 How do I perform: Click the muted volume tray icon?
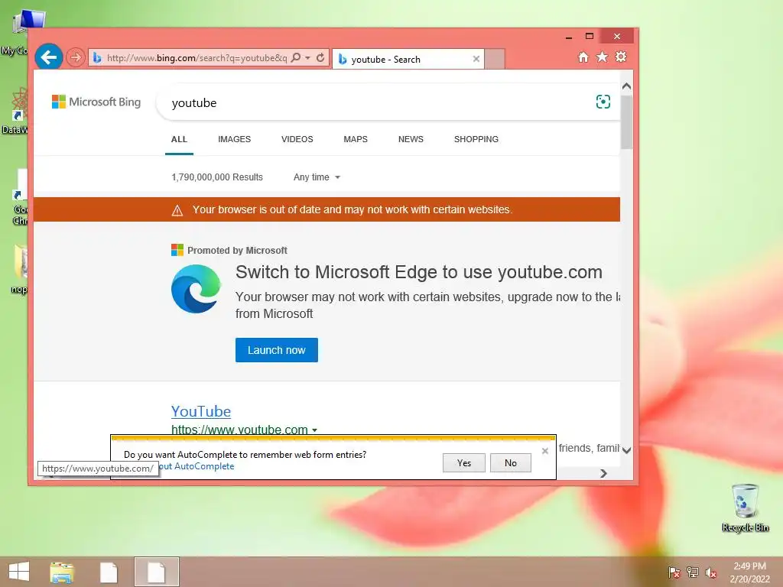[710, 572]
